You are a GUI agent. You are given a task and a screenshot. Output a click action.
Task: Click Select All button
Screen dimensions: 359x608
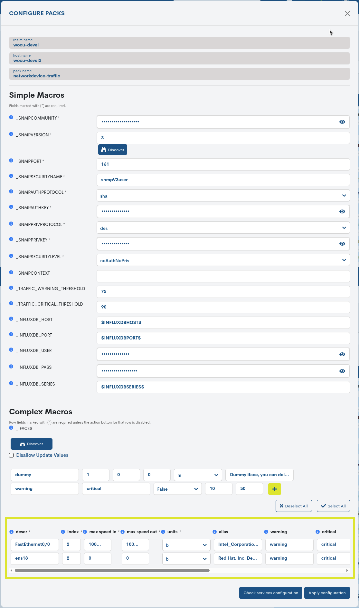pos(333,506)
